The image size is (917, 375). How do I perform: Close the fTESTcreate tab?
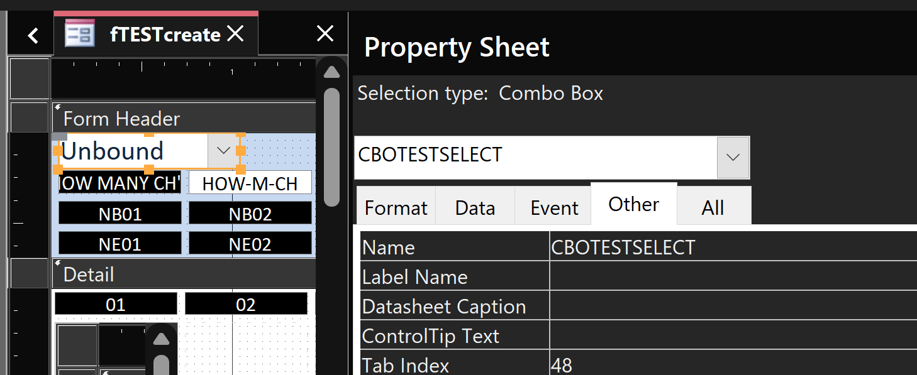click(x=235, y=34)
